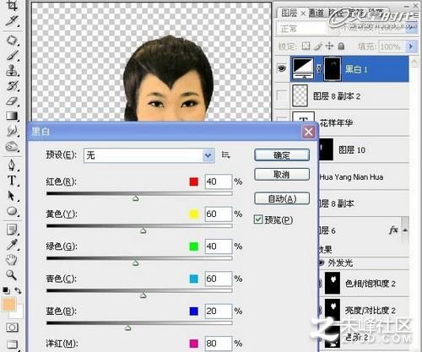Click the blue color swatch
Viewport: 422px width, 352px height.
tap(193, 311)
